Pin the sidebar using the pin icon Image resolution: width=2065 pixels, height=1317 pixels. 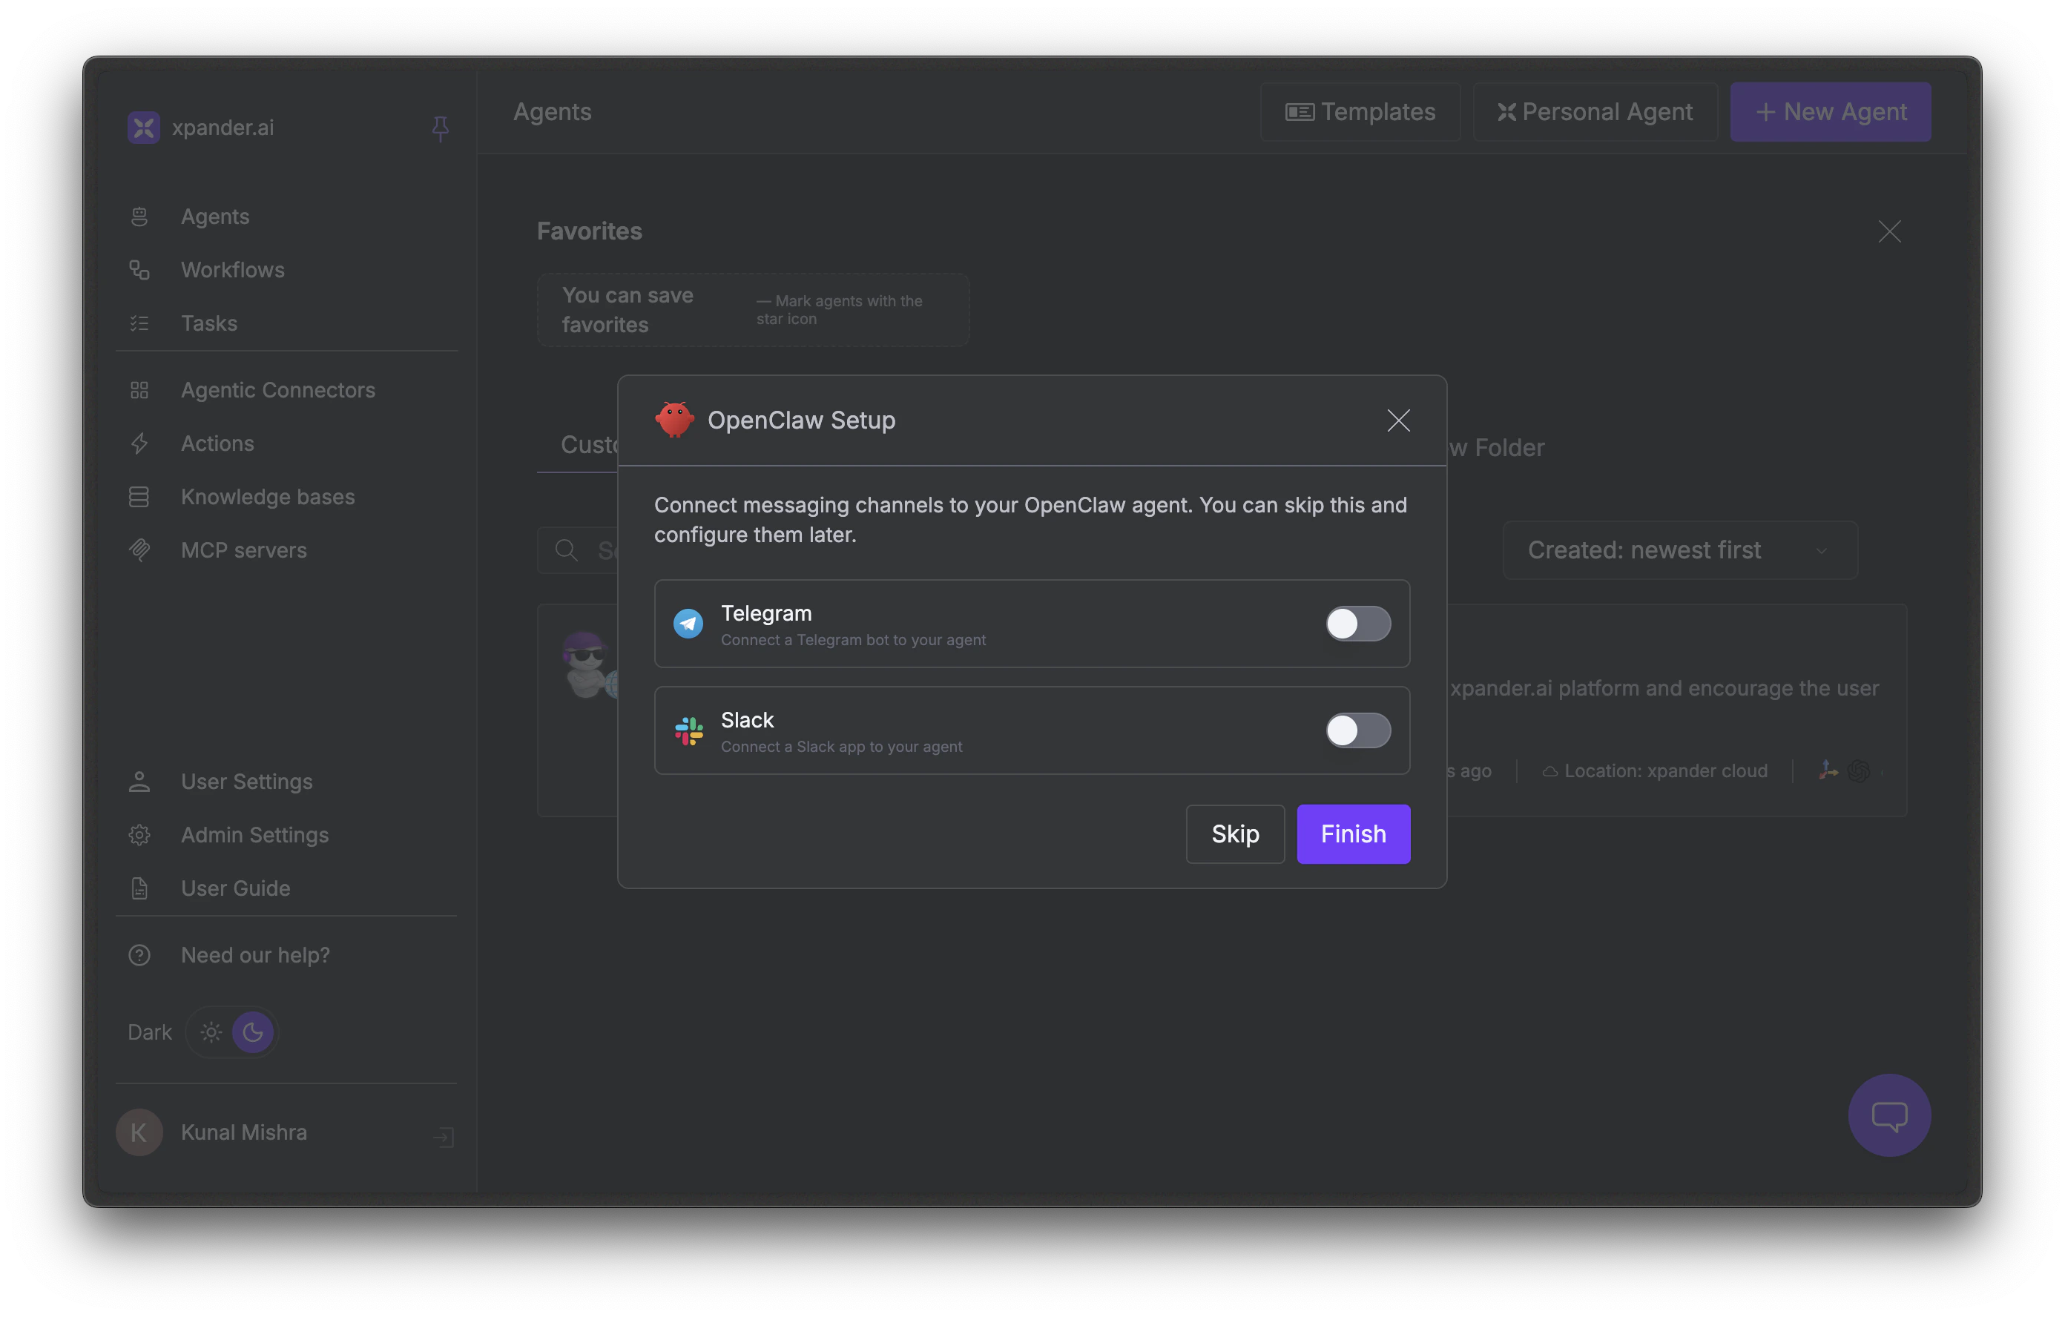tap(441, 128)
